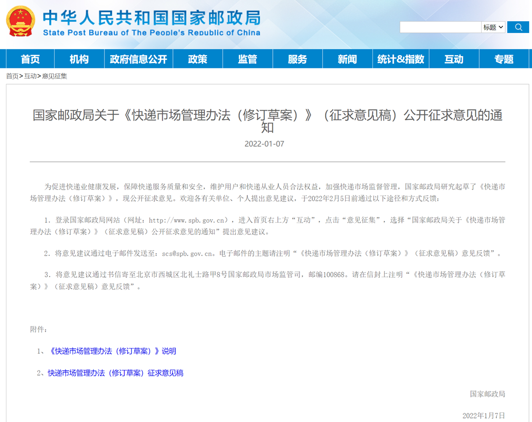Click the 首页 breadcrumb link
This screenshot has width=532, height=422.
12,76
